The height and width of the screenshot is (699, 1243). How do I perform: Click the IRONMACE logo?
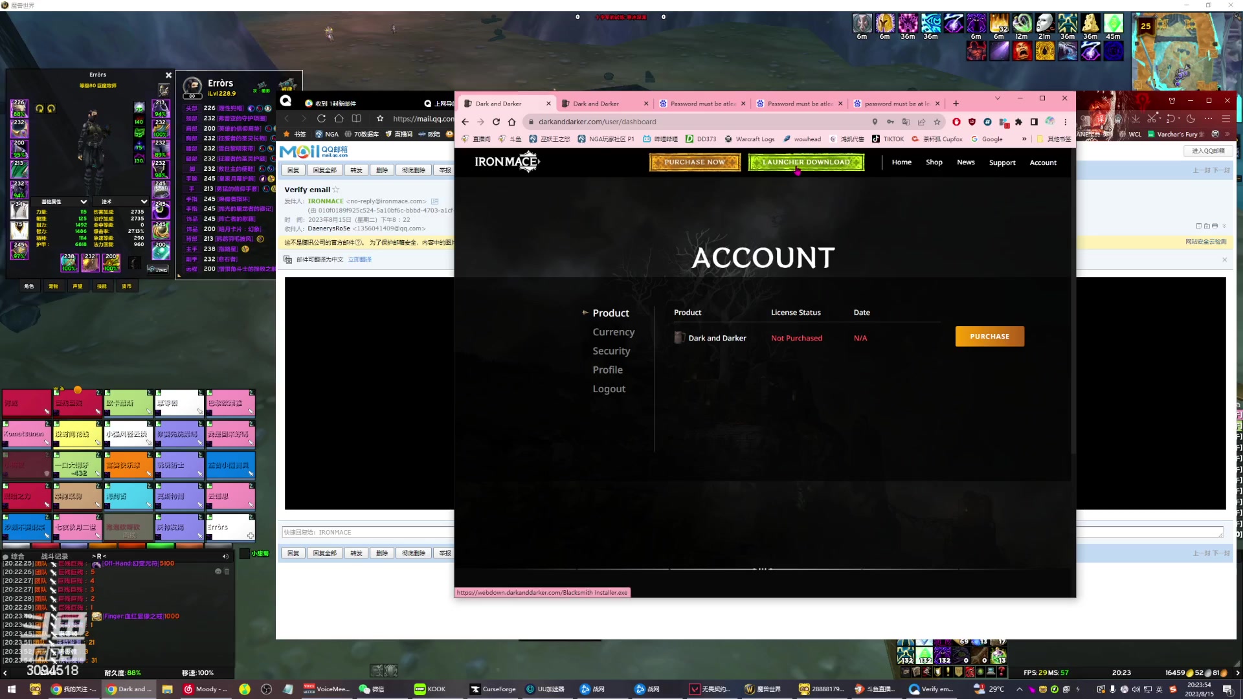507,162
